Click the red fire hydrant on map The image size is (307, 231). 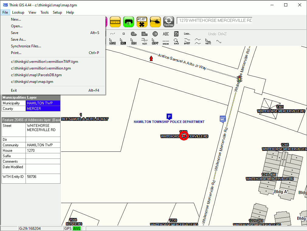[151, 58]
